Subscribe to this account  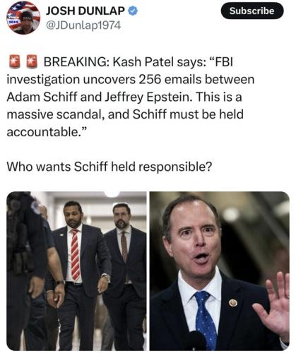[252, 11]
